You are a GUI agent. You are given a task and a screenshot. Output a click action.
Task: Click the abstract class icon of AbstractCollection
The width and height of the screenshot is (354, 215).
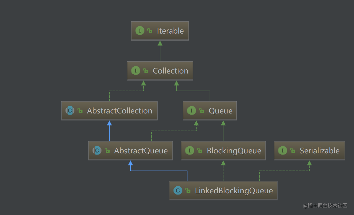coord(70,111)
